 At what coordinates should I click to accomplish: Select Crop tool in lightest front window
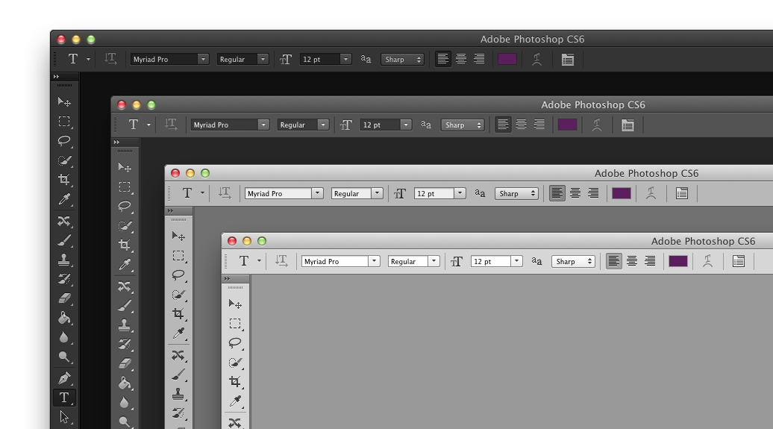[x=235, y=382]
